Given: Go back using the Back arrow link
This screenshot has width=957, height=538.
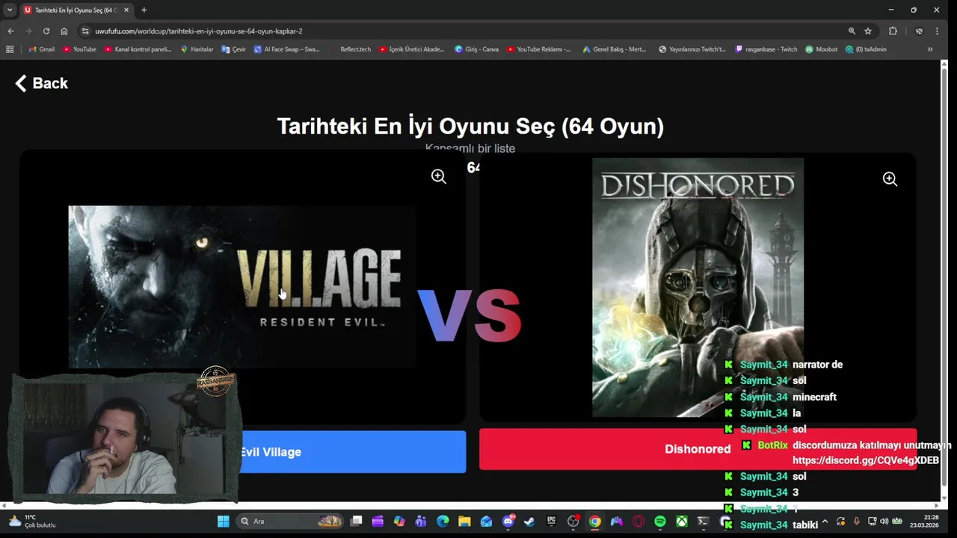Looking at the screenshot, I should point(42,83).
